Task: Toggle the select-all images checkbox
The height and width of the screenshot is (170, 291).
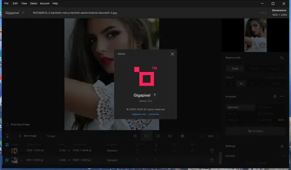Action: click(7, 145)
